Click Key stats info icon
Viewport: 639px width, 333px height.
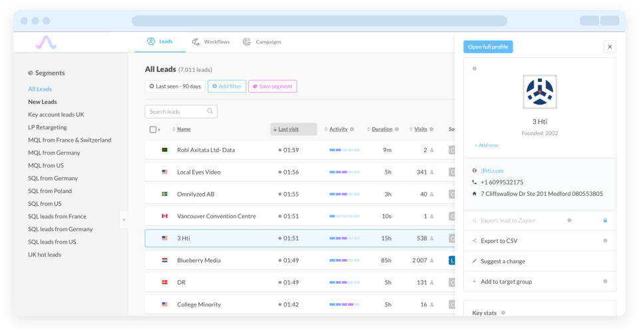tap(503, 312)
